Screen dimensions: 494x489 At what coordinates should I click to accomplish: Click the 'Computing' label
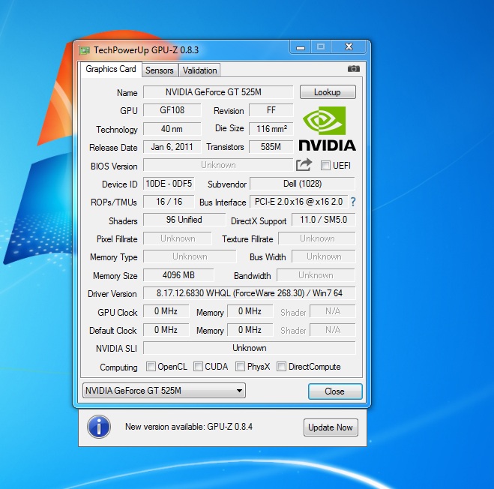pos(118,367)
